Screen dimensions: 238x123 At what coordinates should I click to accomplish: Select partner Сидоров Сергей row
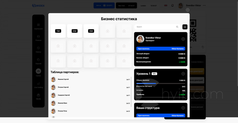pyautogui.click(x=90, y=95)
